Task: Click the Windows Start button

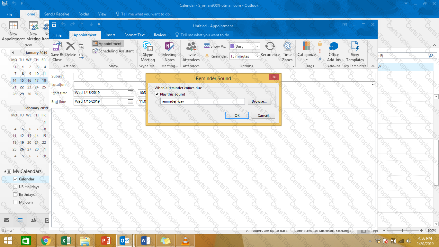Action: tap(8, 241)
